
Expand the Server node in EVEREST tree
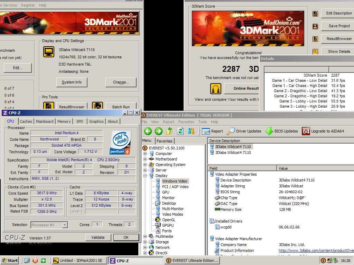pos(145,170)
